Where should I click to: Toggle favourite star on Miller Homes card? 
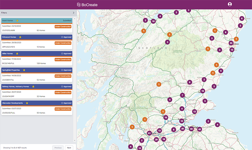[x=17, y=53]
